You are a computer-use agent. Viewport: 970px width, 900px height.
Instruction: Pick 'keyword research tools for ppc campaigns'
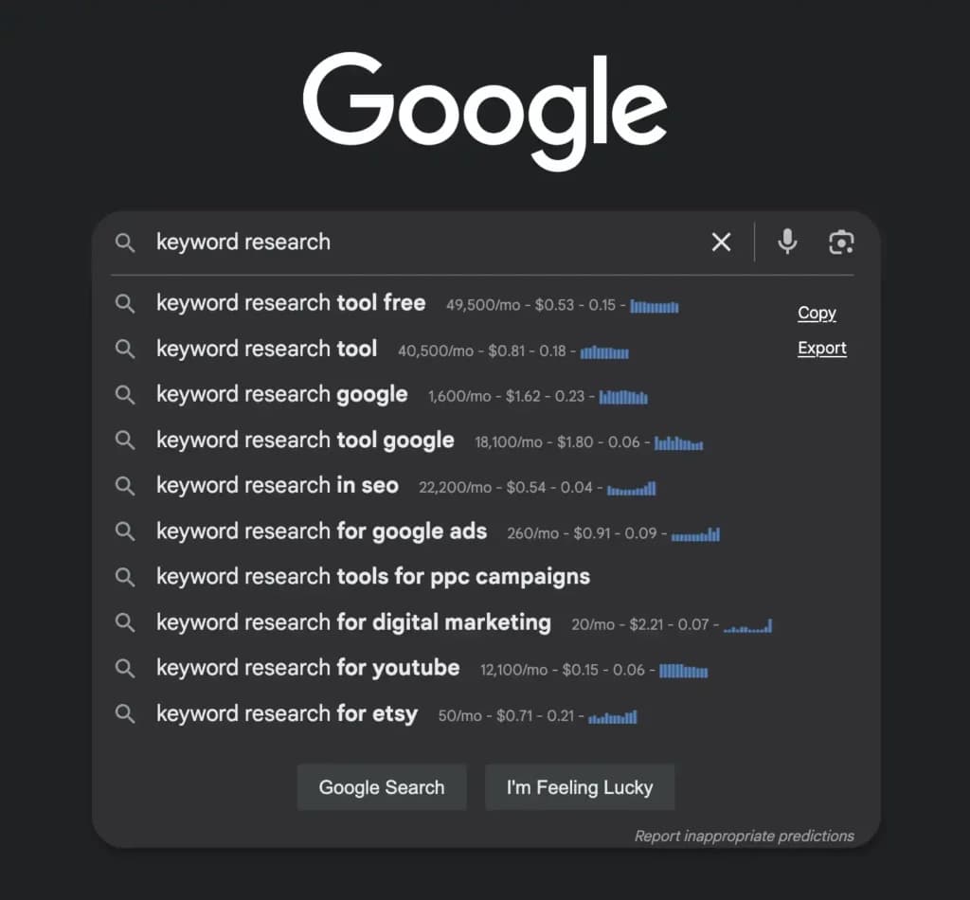372,577
